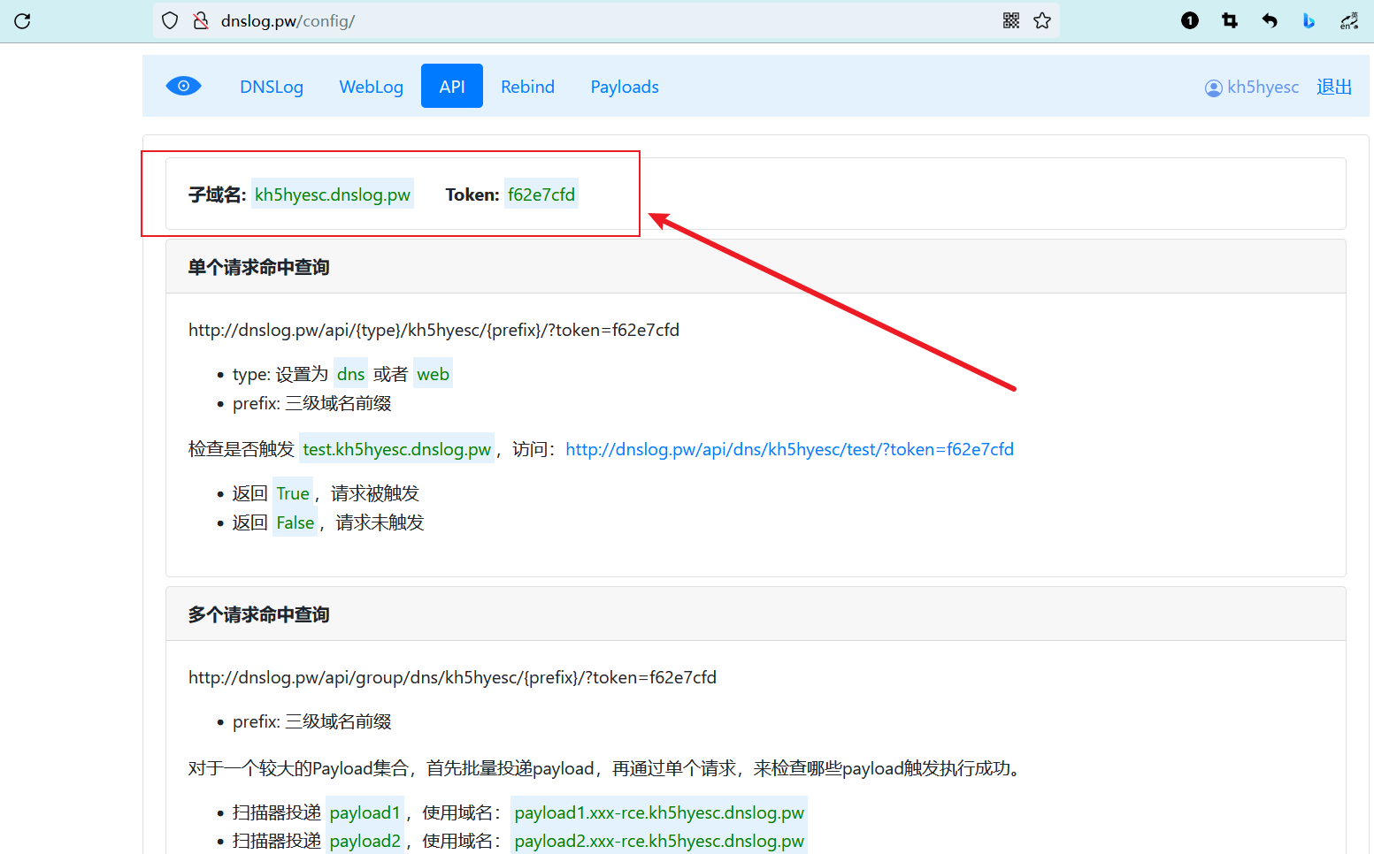Switch to the DNSLog tab
This screenshot has height=854, width=1374.
click(272, 87)
